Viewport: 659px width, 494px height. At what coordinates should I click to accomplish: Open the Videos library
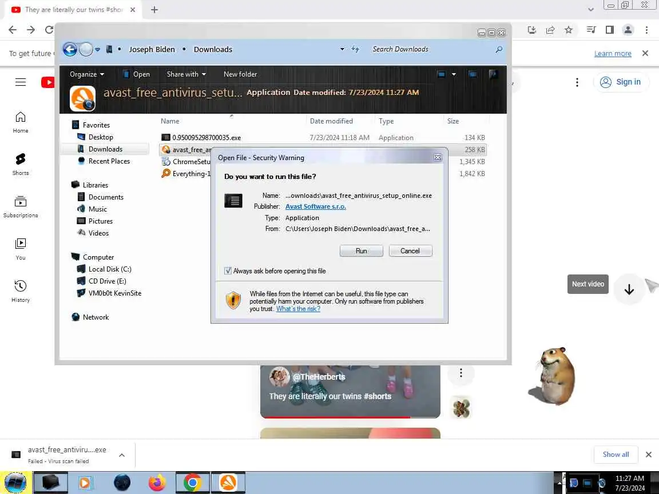(98, 233)
